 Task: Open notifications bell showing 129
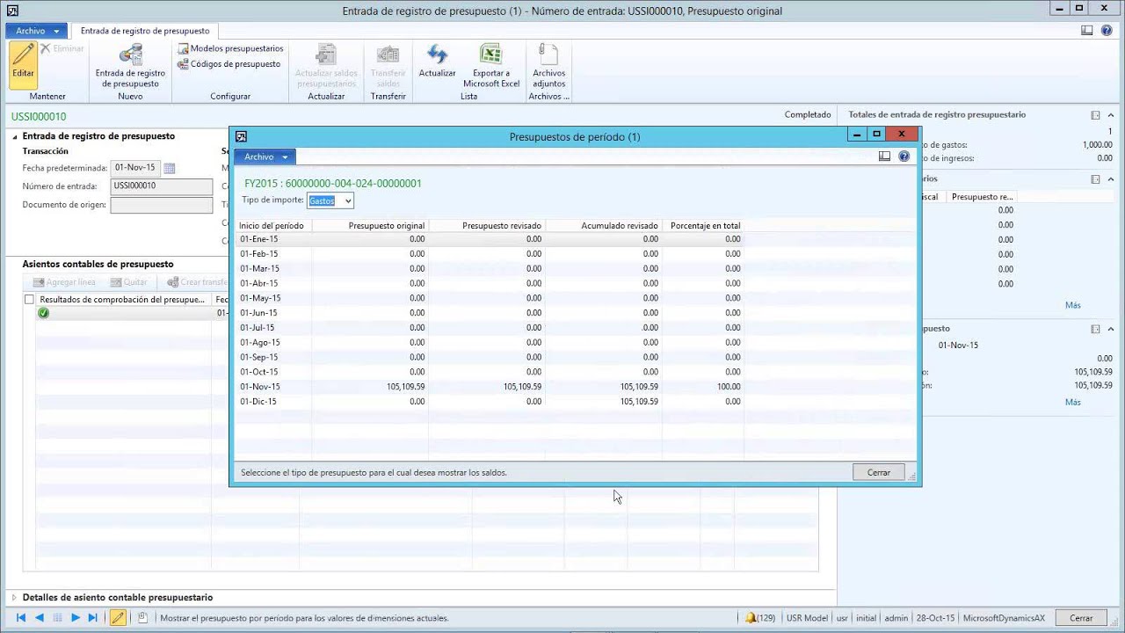click(760, 618)
